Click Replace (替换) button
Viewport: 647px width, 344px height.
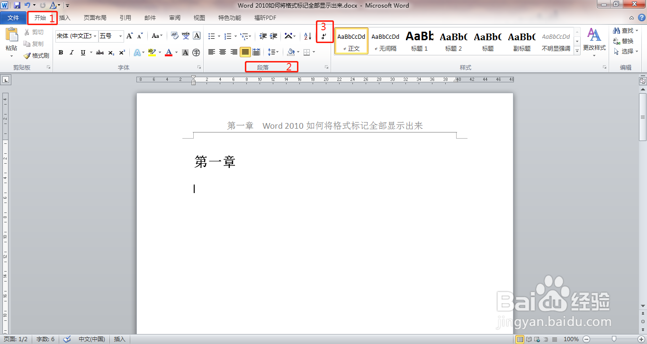click(x=623, y=41)
